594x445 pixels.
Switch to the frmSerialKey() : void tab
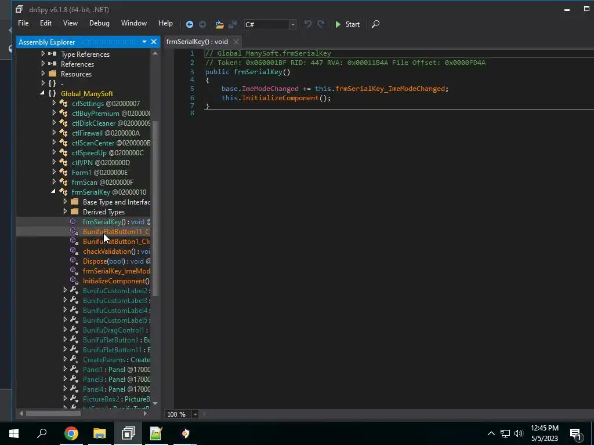click(x=197, y=42)
